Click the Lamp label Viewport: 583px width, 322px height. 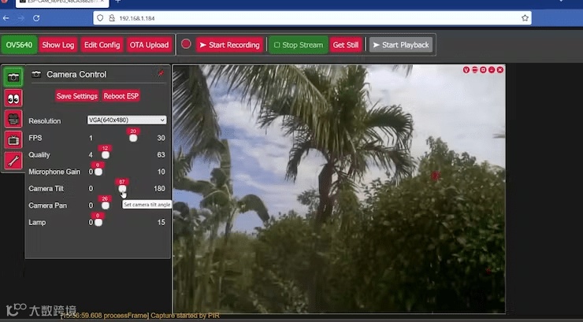(x=37, y=222)
